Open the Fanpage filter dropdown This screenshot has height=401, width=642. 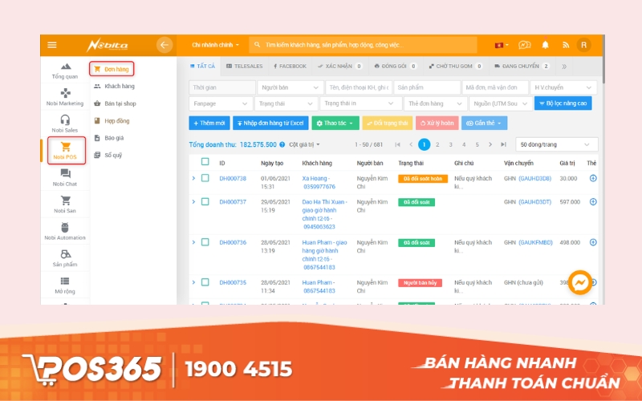220,103
